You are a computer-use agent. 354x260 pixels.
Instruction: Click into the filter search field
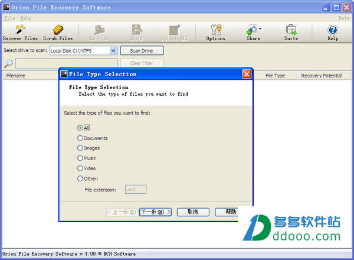(x=66, y=63)
